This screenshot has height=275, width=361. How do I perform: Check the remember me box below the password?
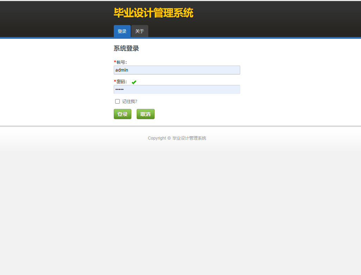[117, 101]
